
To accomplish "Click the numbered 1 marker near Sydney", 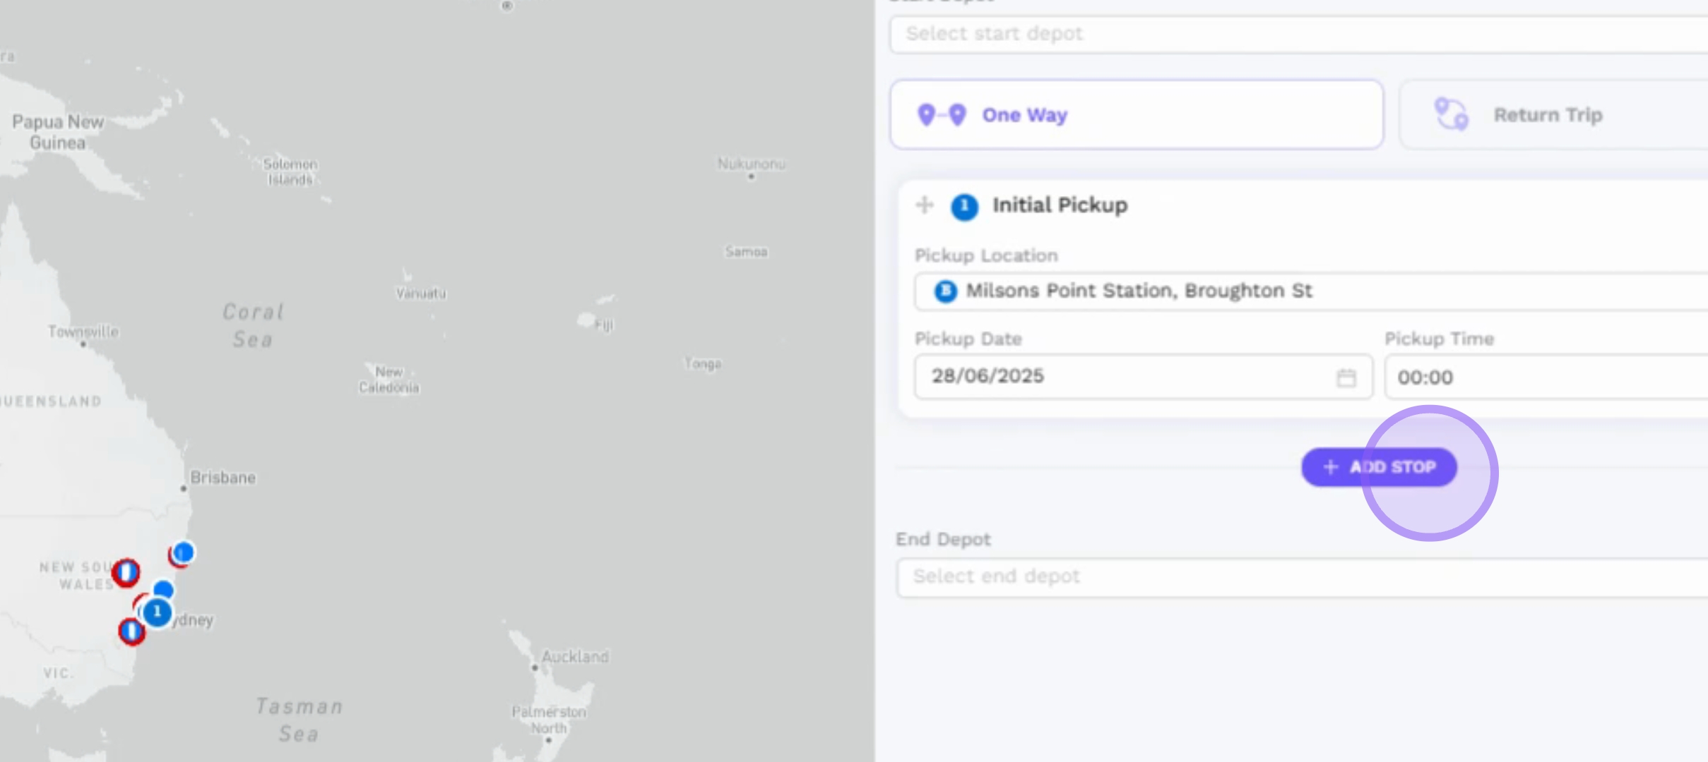I will [x=157, y=612].
